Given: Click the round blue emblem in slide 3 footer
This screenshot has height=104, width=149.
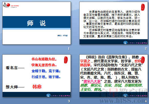Looking at the screenshot, I should point(48,95).
